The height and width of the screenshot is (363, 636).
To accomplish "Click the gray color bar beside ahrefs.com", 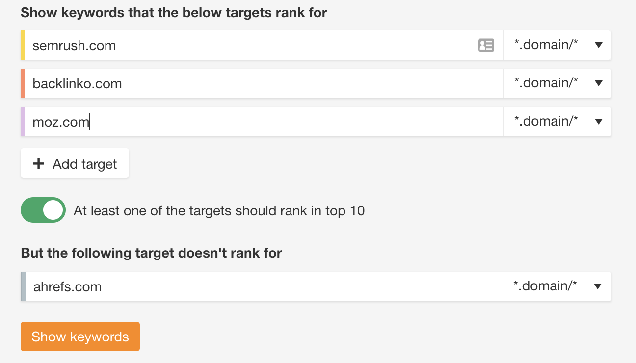I will coord(22,286).
